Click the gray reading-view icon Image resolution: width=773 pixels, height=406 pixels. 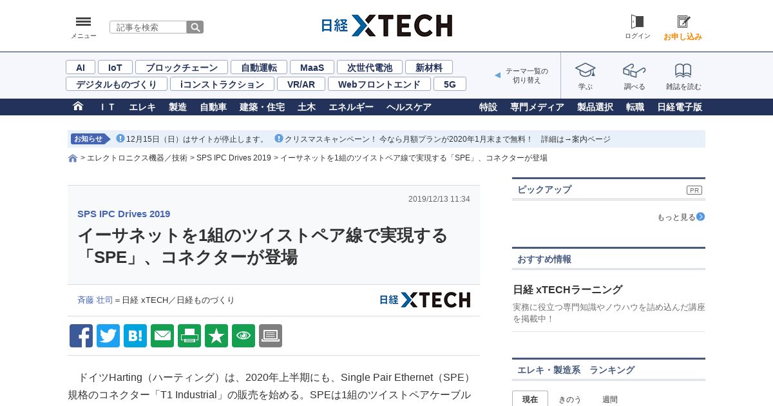(271, 336)
